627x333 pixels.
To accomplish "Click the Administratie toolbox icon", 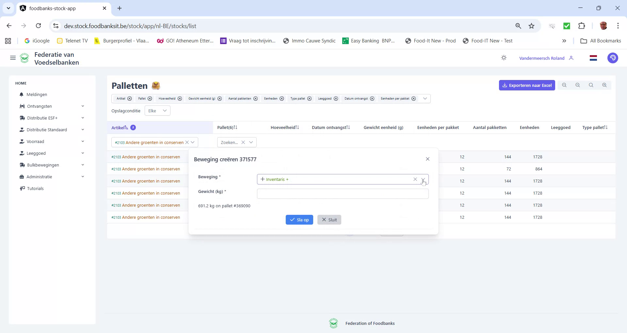I will click(22, 177).
